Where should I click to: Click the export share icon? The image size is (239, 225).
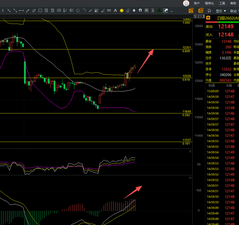click(165, 10)
